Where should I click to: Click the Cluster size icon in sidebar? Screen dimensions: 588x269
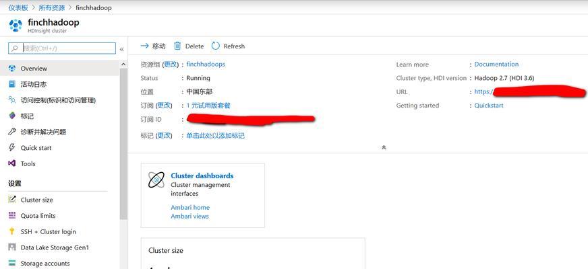pyautogui.click(x=12, y=200)
